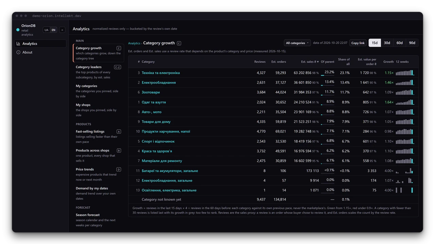This screenshot has width=435, height=244.
Task: Click the sparkline for Батареї та акумулятори, загальне
Action: [404, 171]
